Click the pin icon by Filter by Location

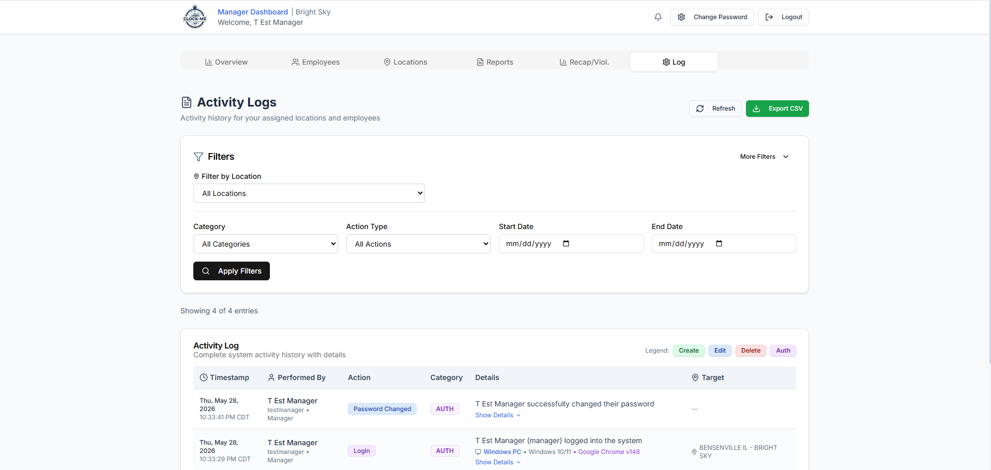pos(196,176)
